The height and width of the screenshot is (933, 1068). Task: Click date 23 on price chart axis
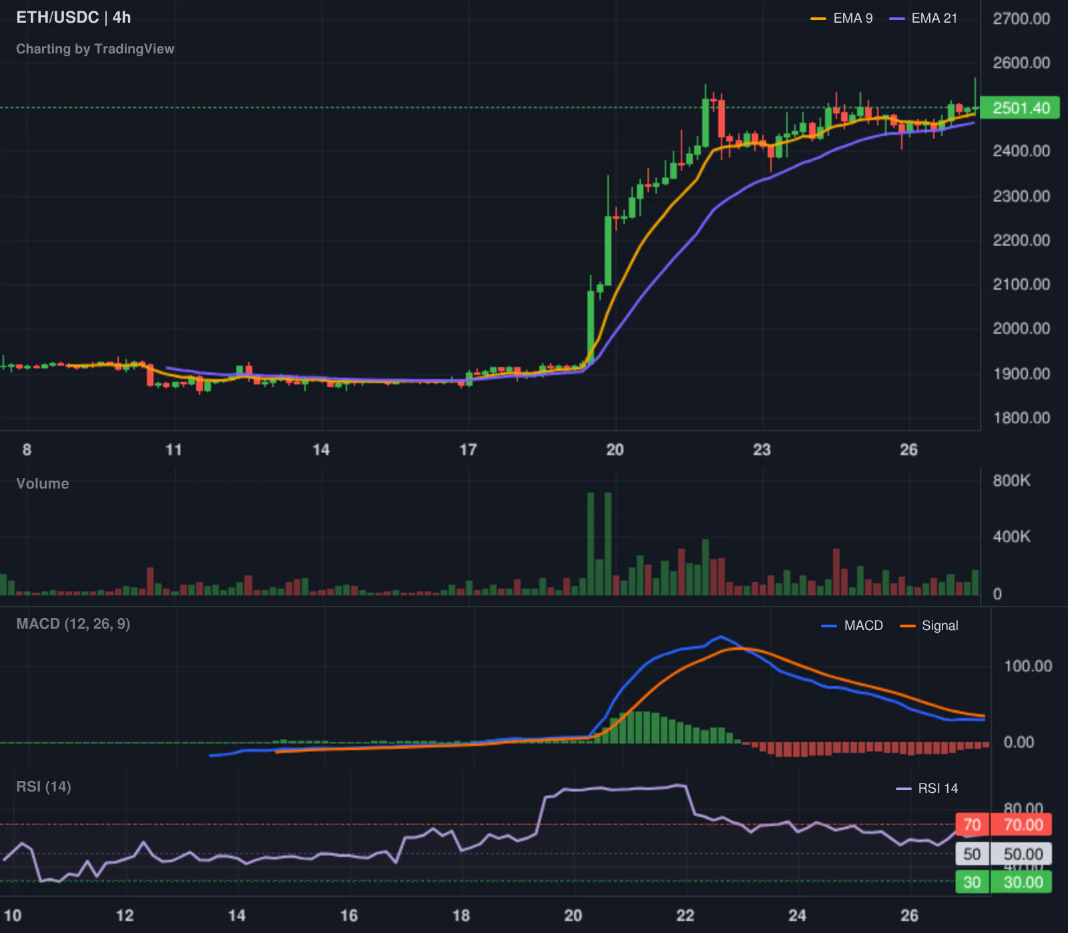pyautogui.click(x=762, y=450)
